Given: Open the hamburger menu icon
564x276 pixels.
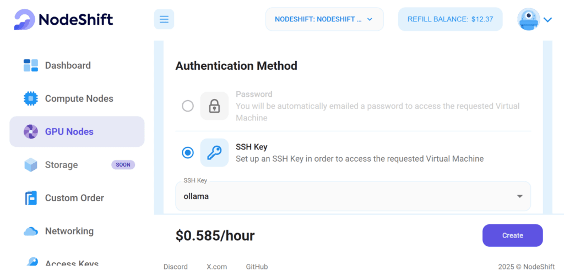Looking at the screenshot, I should point(164,19).
